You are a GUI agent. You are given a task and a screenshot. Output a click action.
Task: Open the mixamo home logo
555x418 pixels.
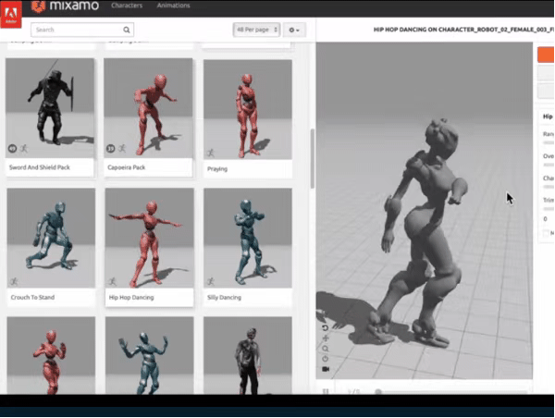coord(65,6)
